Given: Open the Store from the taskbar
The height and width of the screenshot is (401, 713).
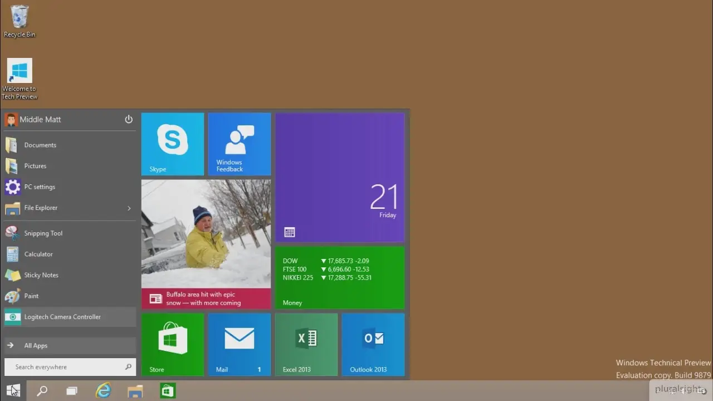Looking at the screenshot, I should (168, 391).
